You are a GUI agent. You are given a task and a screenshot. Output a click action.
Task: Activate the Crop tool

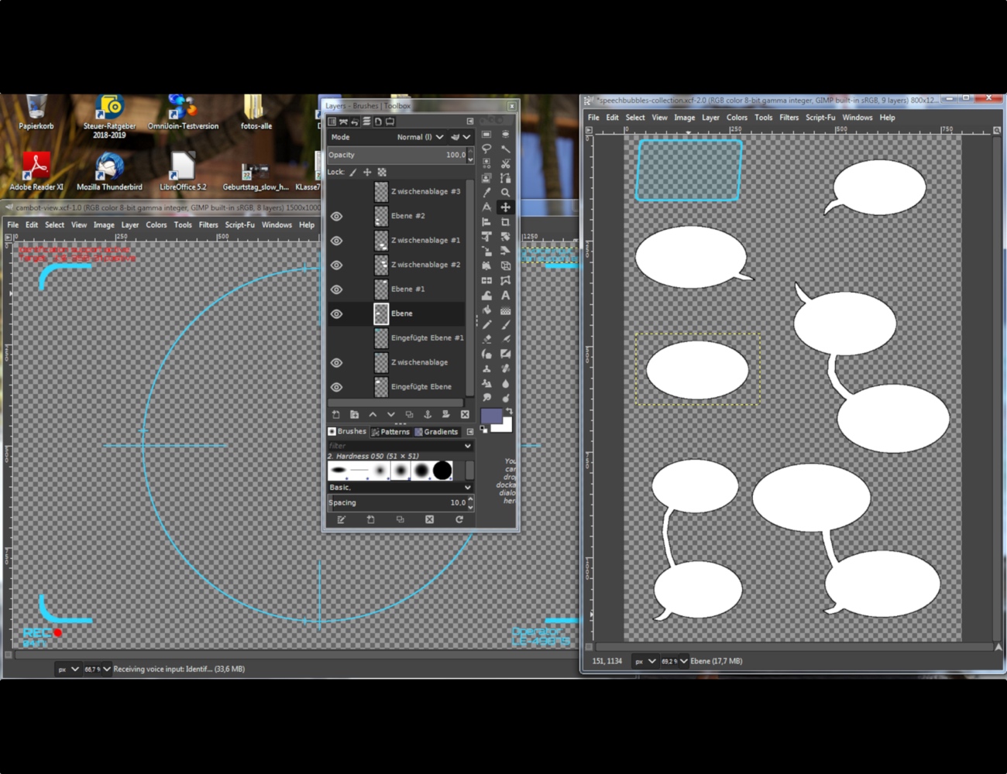pyautogui.click(x=505, y=221)
